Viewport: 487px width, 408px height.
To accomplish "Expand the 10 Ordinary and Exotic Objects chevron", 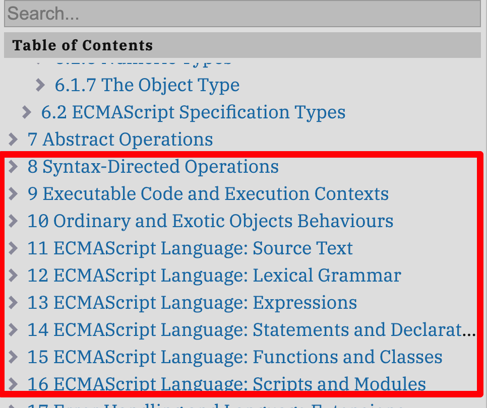I will click(13, 221).
